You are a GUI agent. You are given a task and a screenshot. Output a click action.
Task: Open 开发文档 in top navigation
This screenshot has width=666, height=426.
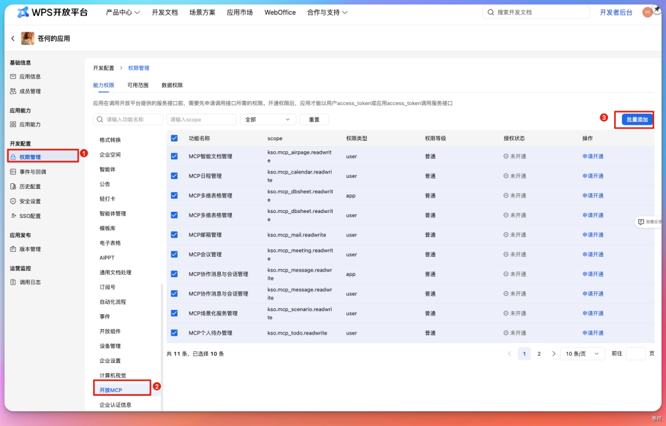pyautogui.click(x=165, y=12)
